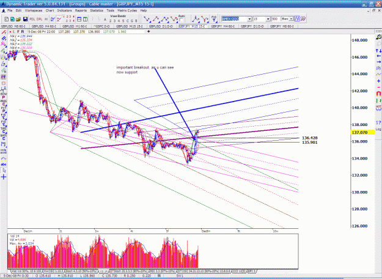
Task: Switch to GBPUSD H1 60-I tab
Action: [75, 26]
